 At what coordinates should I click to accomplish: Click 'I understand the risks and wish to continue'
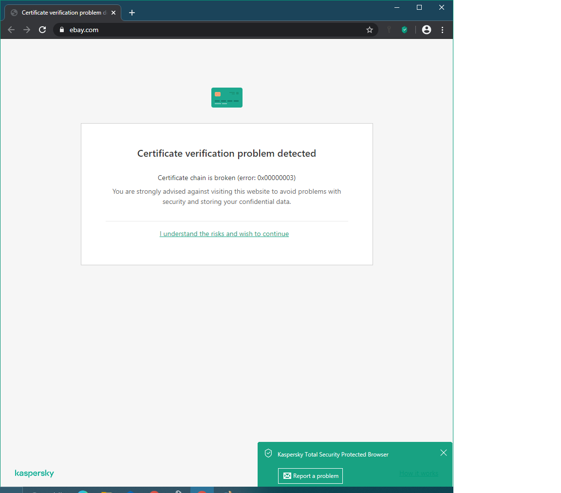(224, 234)
